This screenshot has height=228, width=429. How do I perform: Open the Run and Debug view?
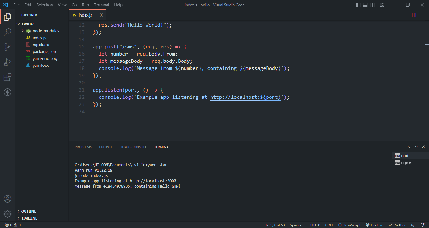click(8, 62)
